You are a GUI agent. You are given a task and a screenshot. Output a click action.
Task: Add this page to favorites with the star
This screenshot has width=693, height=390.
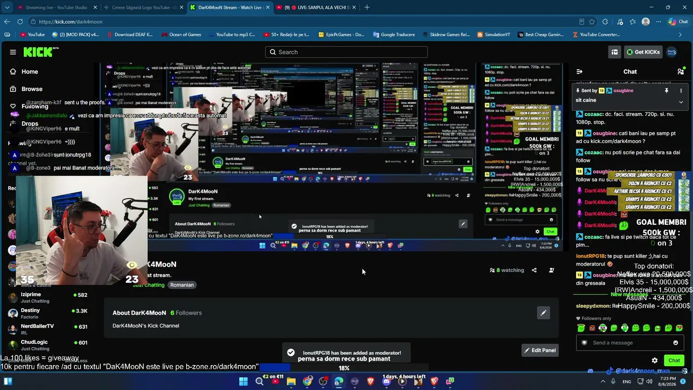coord(592,22)
